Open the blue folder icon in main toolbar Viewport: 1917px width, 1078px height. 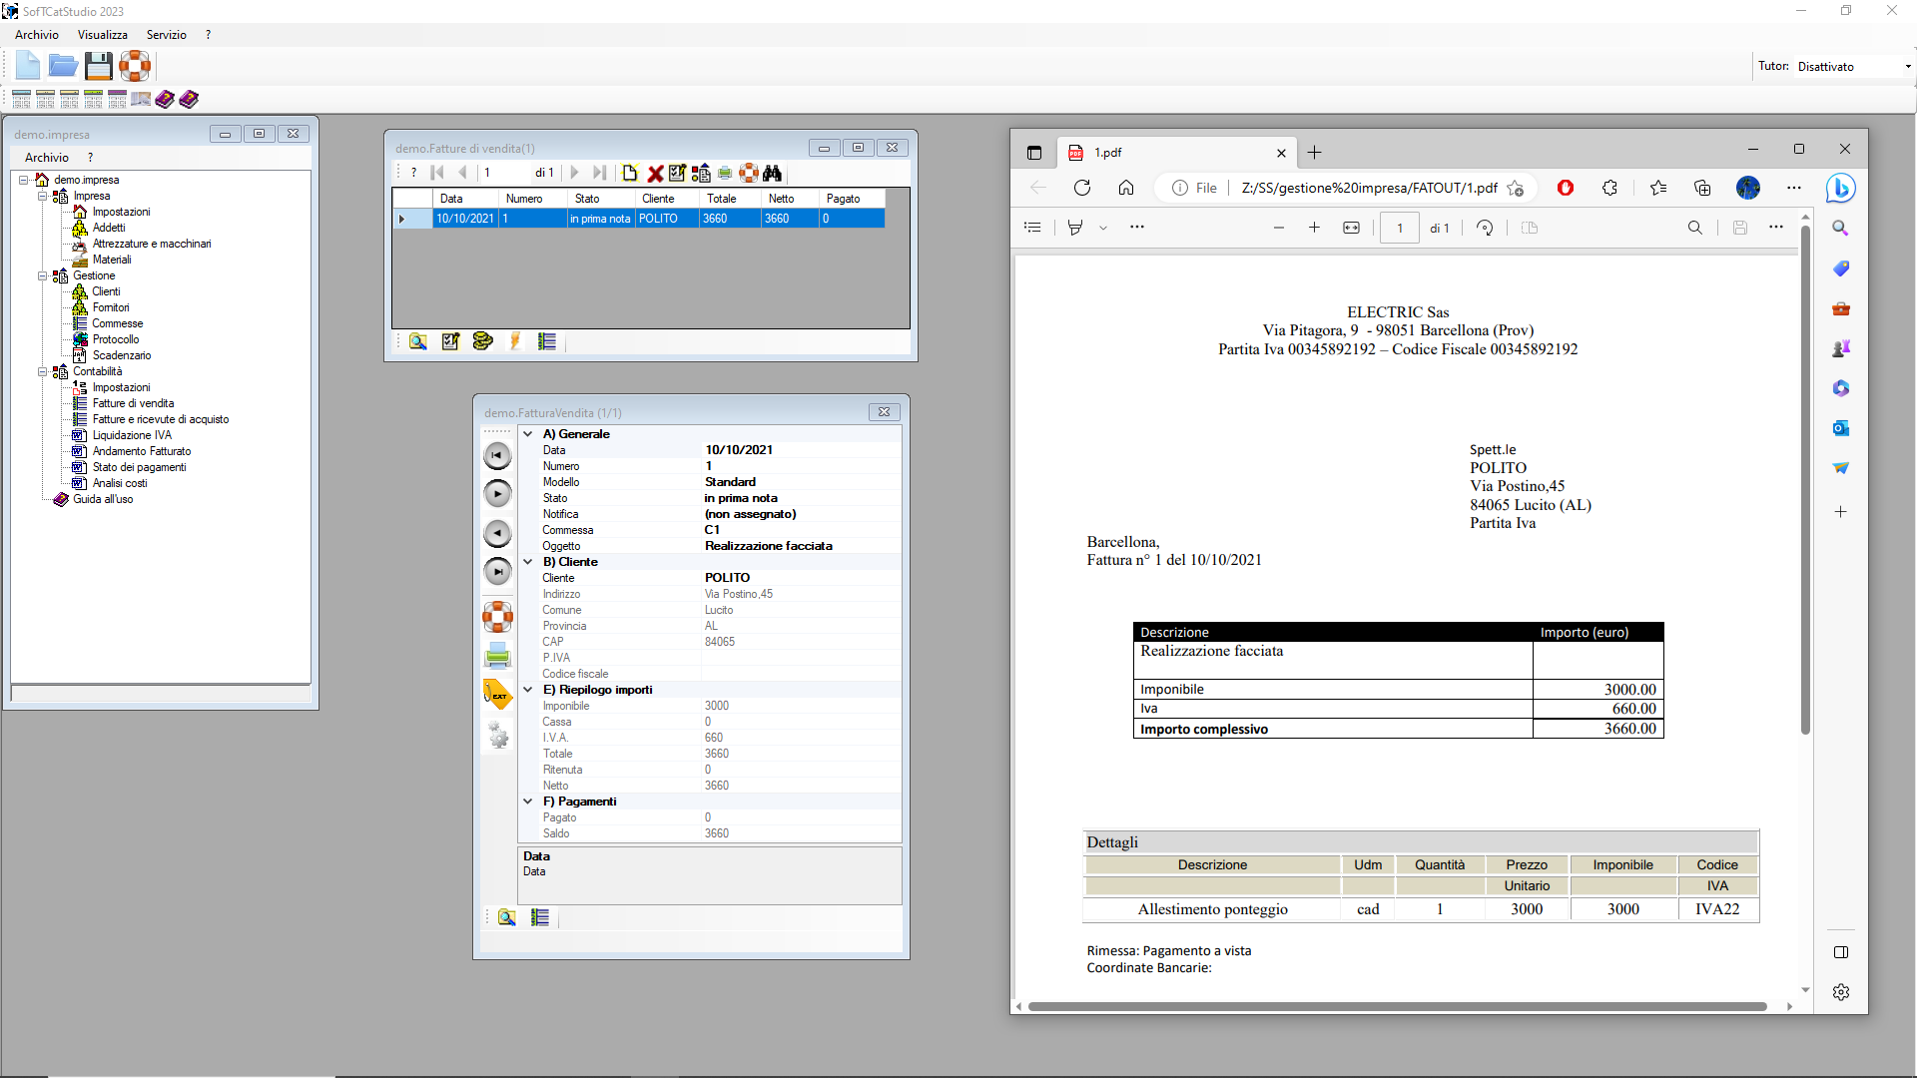point(63,67)
